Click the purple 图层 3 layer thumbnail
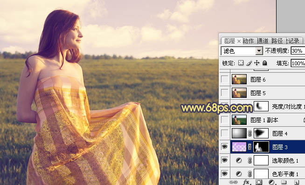The height and width of the screenshot is (185, 305). (239, 147)
